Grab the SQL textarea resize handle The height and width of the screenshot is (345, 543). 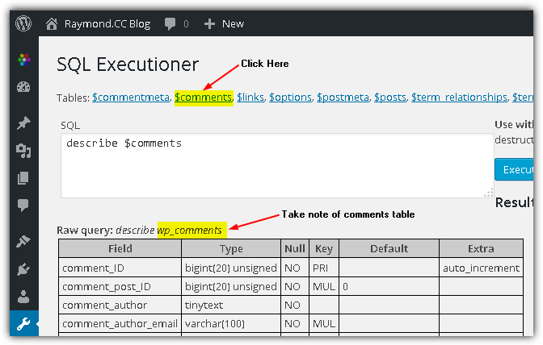point(489,193)
